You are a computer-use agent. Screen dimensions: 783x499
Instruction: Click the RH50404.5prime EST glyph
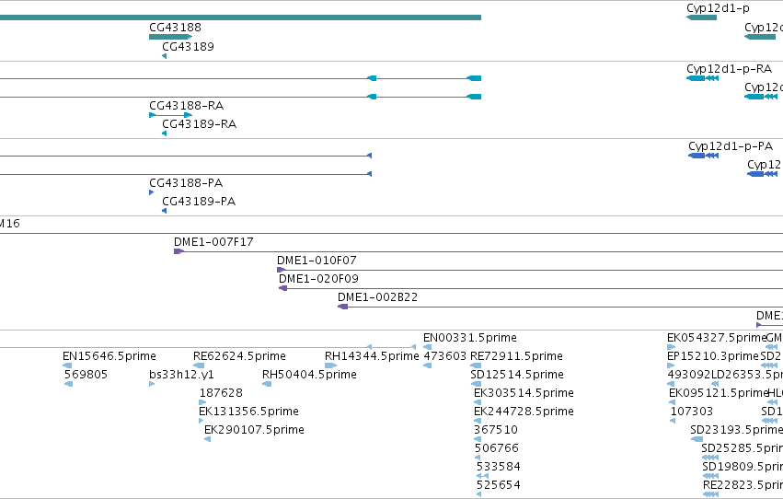click(267, 384)
